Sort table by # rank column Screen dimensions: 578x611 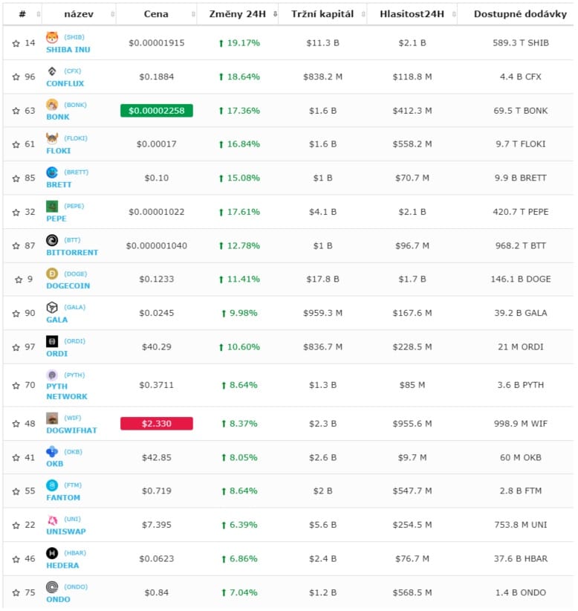pyautogui.click(x=22, y=14)
